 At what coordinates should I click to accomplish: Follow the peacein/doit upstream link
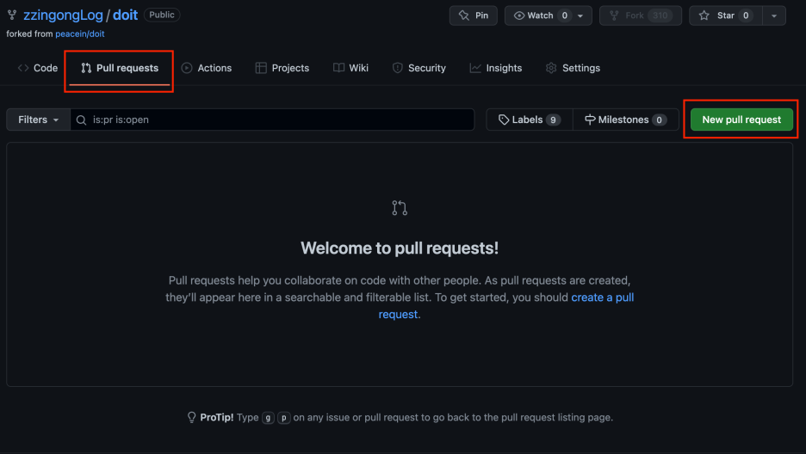[x=80, y=34]
